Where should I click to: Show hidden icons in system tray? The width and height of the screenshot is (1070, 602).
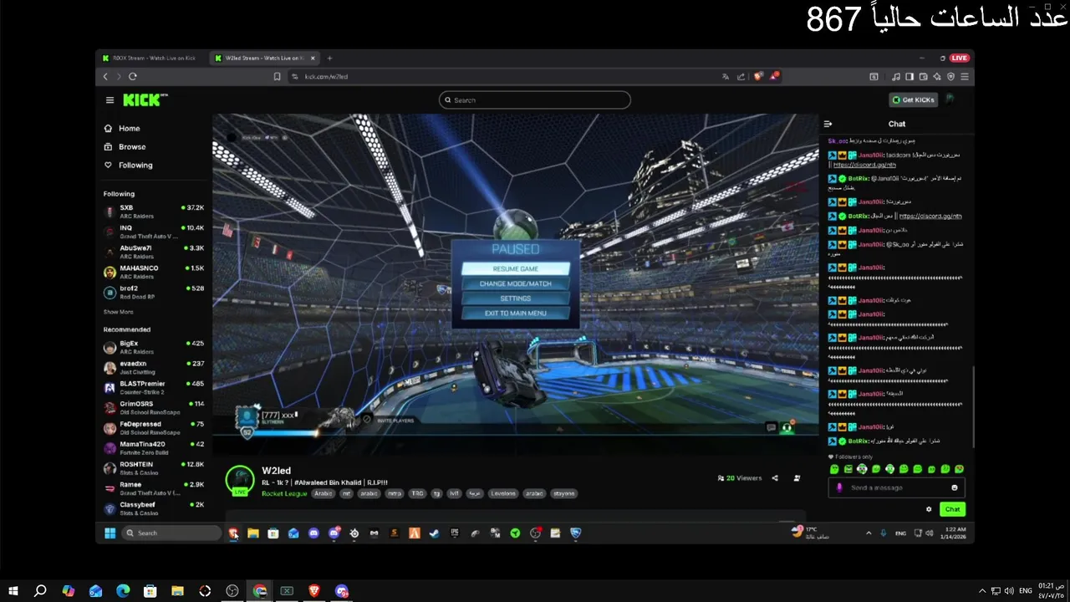pyautogui.click(x=981, y=591)
